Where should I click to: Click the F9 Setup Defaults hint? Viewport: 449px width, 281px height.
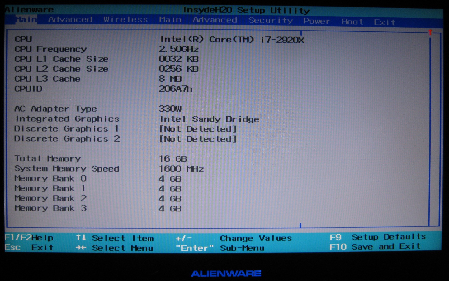pyautogui.click(x=378, y=237)
